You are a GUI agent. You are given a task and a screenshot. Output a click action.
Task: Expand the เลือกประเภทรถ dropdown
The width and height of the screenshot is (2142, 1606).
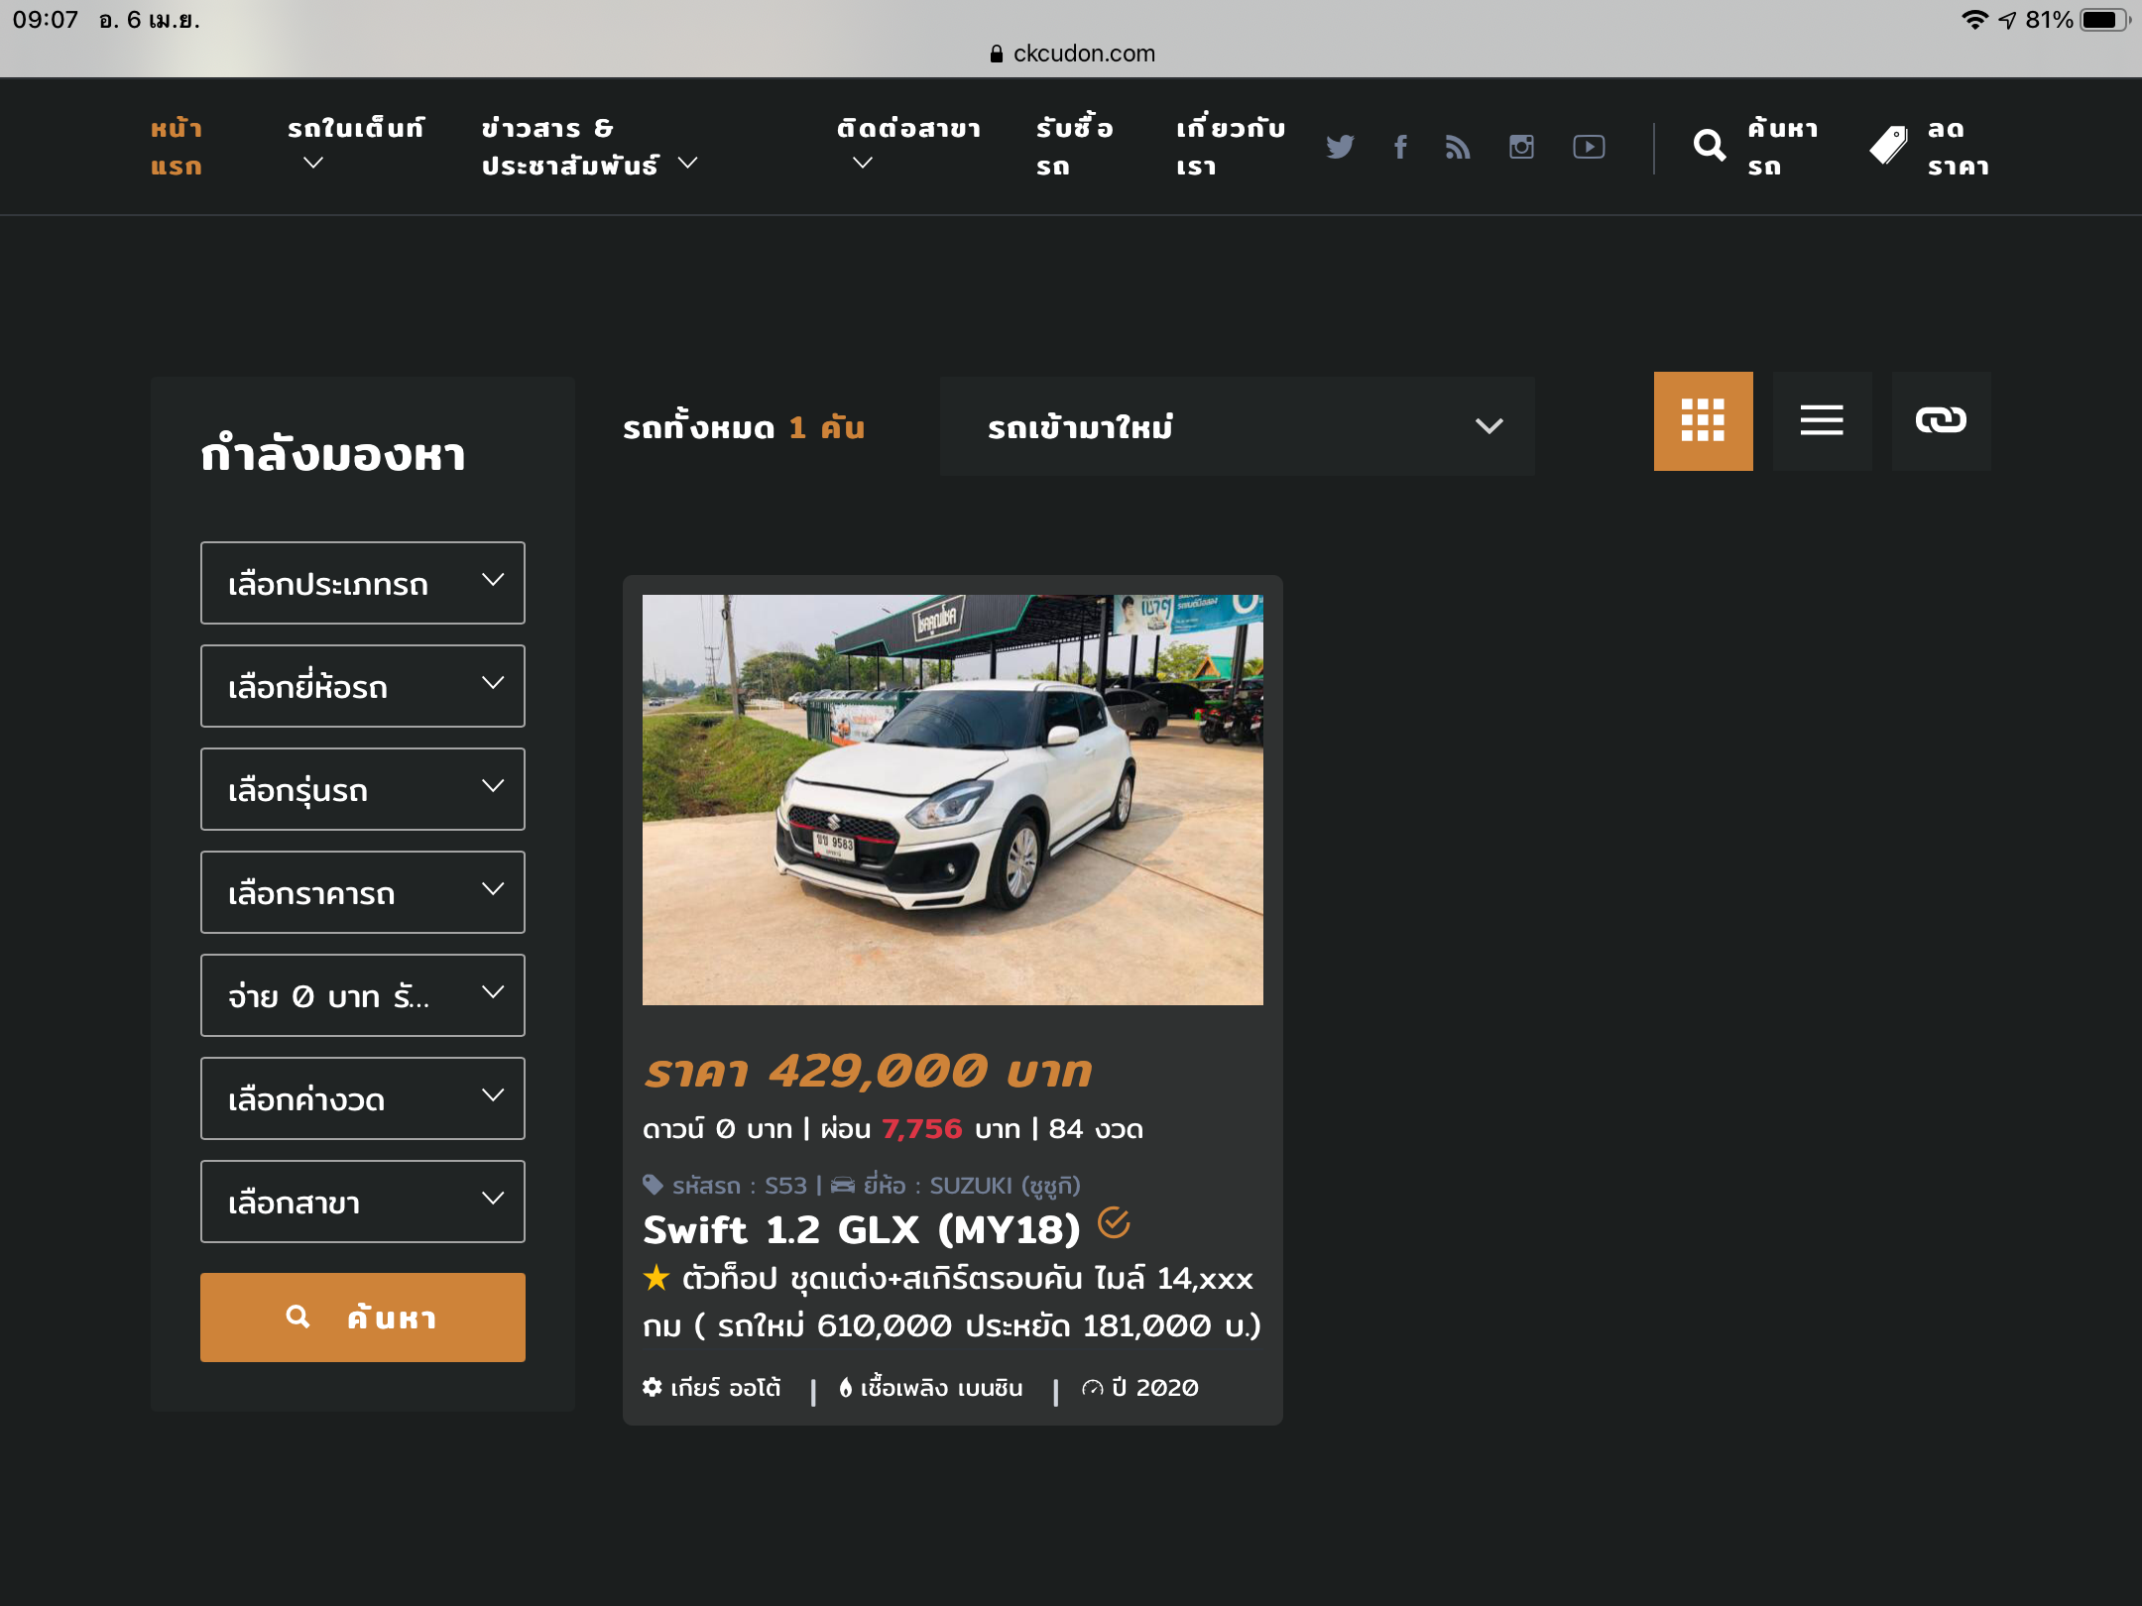pos(362,583)
